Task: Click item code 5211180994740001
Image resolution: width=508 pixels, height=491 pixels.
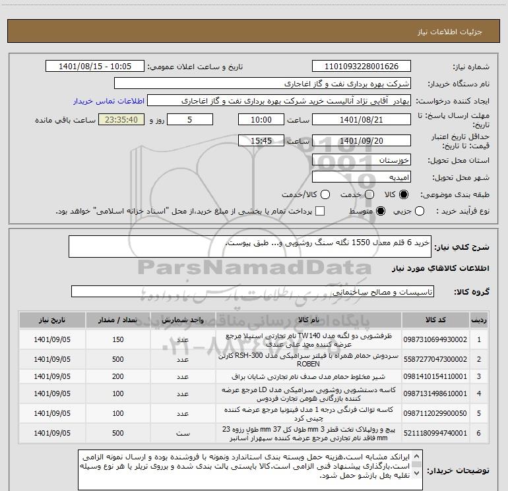Action: click(435, 433)
